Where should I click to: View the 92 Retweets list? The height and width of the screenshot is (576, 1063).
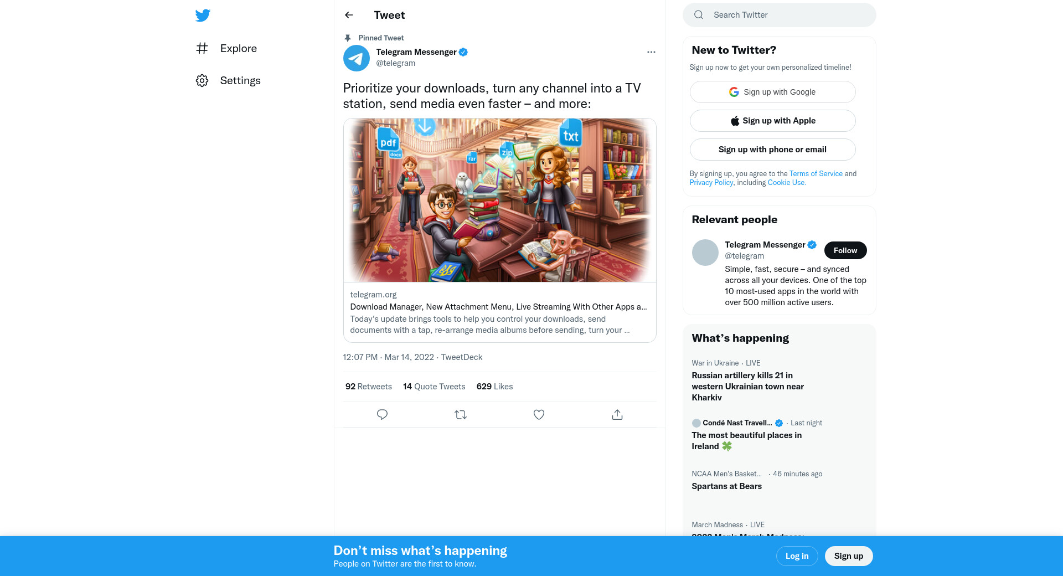coord(368,387)
